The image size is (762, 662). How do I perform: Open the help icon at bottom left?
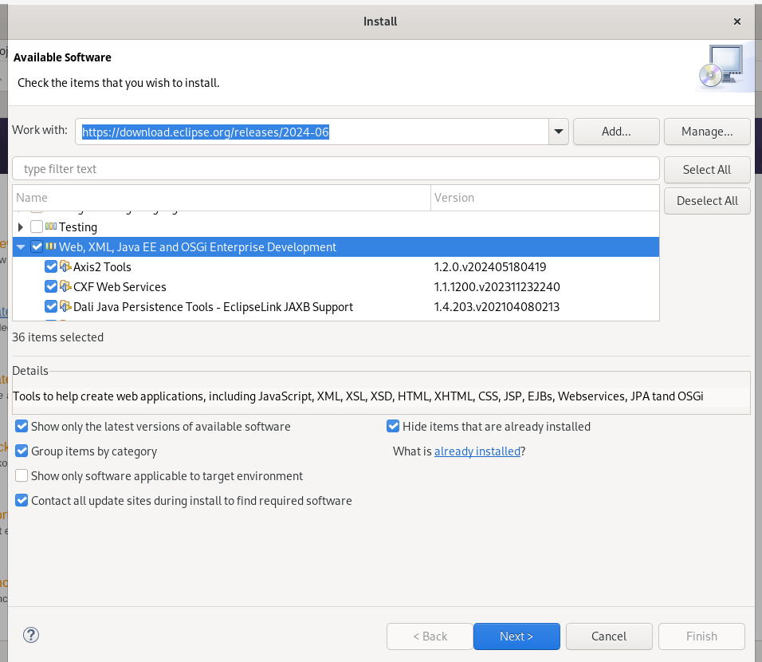pos(30,635)
